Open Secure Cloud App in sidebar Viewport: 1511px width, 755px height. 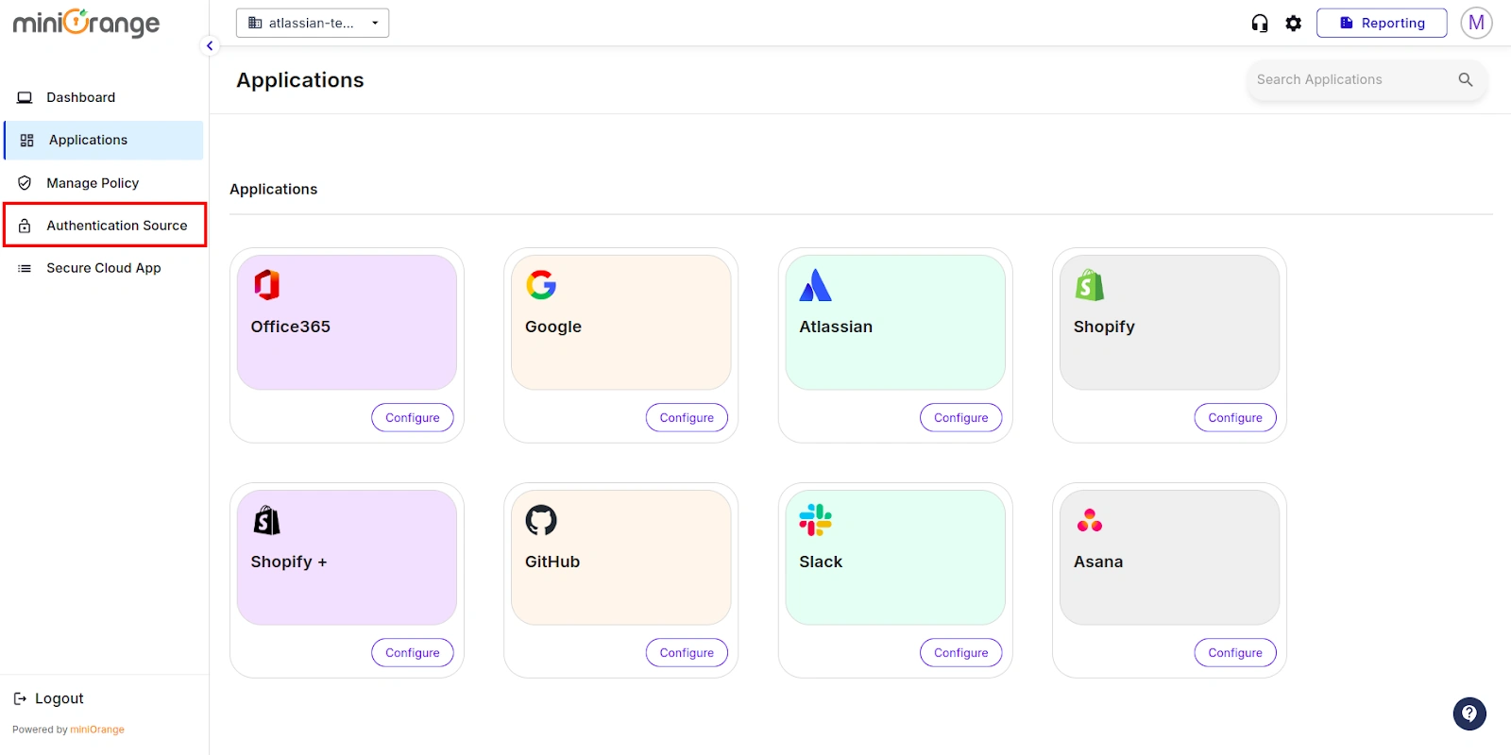click(x=104, y=268)
